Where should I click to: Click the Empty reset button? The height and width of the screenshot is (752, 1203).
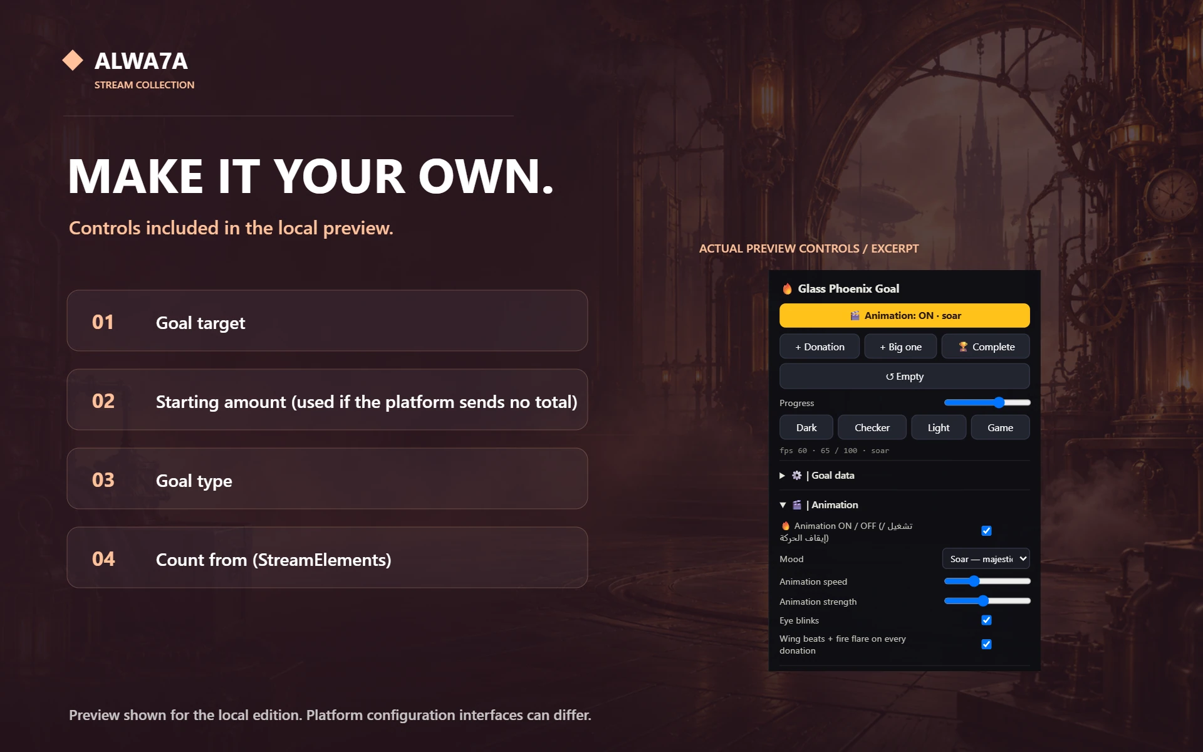click(x=904, y=377)
